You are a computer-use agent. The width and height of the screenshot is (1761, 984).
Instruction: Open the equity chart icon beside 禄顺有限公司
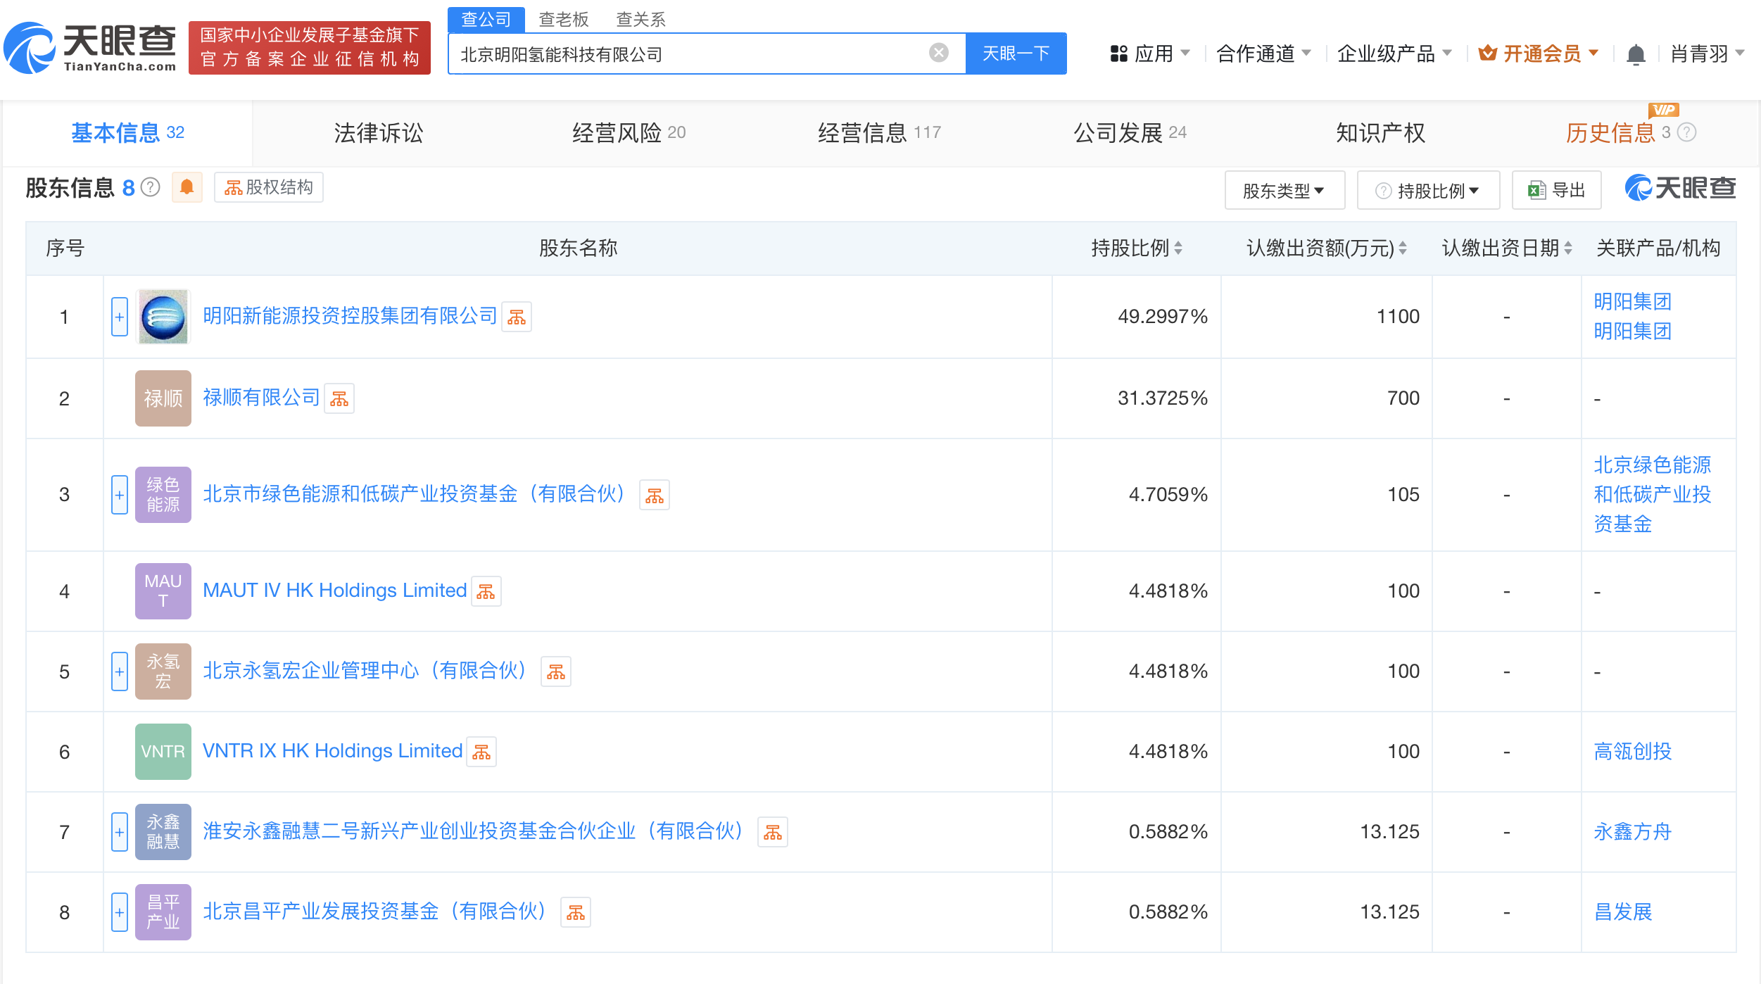[x=339, y=399]
